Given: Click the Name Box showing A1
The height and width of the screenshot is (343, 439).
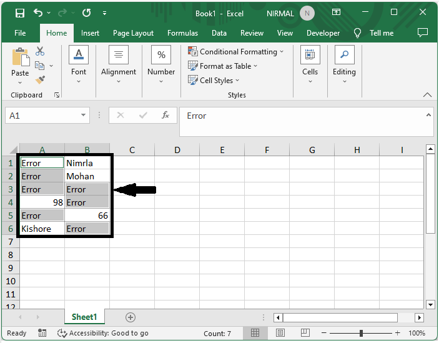Looking at the screenshot, I should [42, 116].
